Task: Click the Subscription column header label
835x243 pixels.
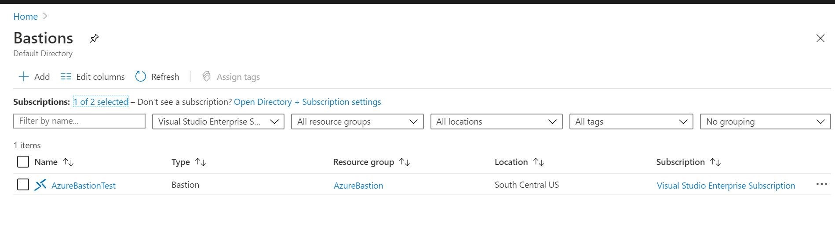Action: tap(680, 162)
